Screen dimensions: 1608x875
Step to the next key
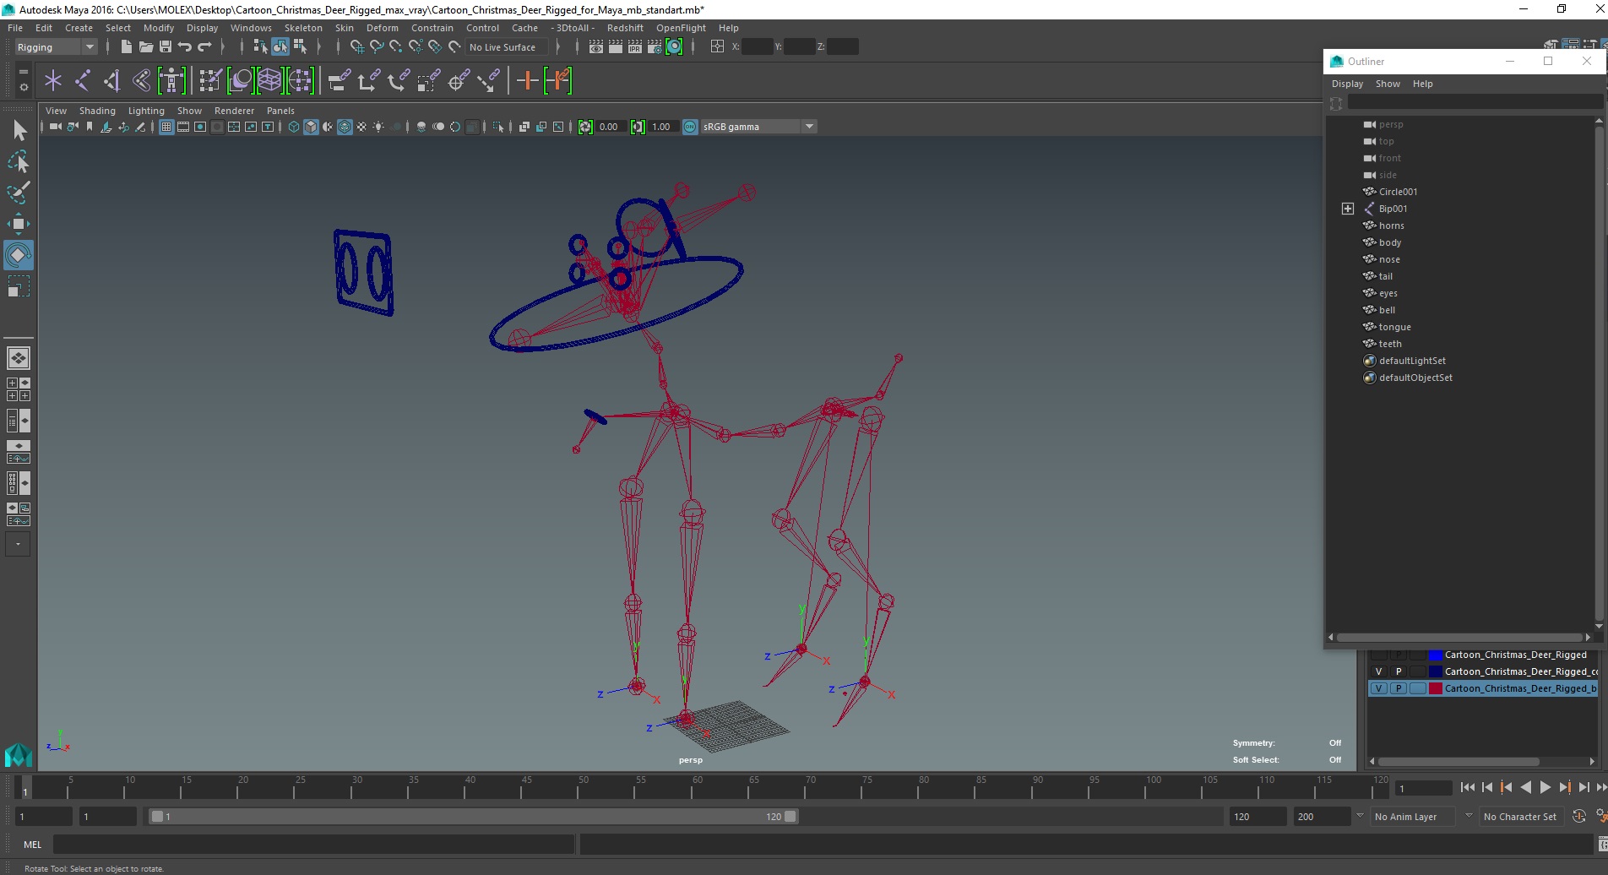pos(1564,787)
